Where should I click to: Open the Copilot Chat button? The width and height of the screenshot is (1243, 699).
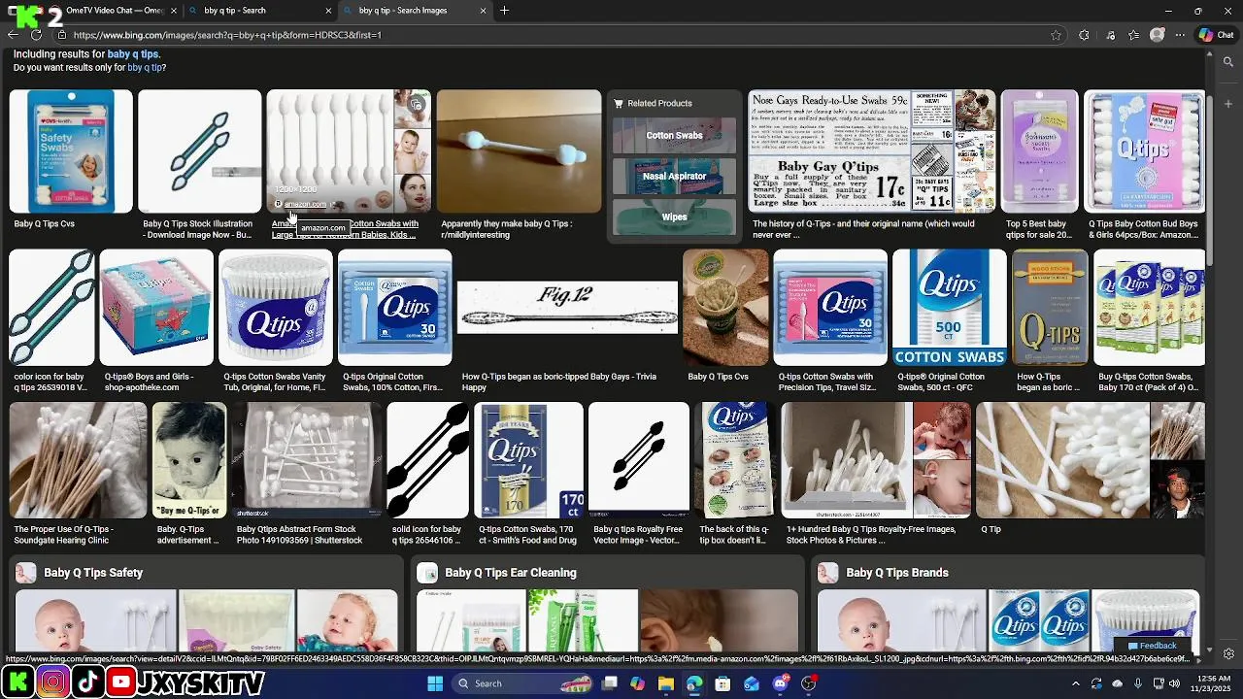pyautogui.click(x=1216, y=35)
